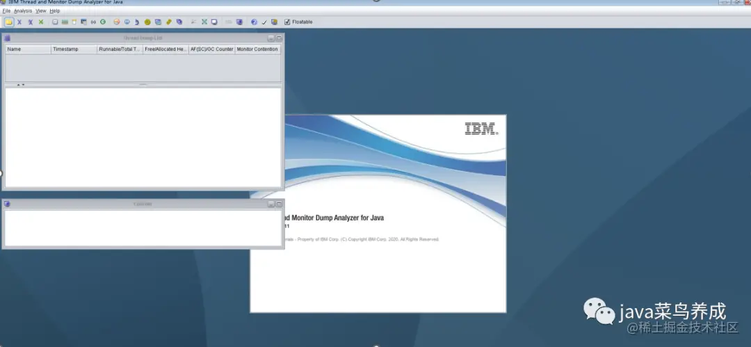Click the parentheses (o) toolbar icon
This screenshot has width=751, height=347.
pos(93,22)
